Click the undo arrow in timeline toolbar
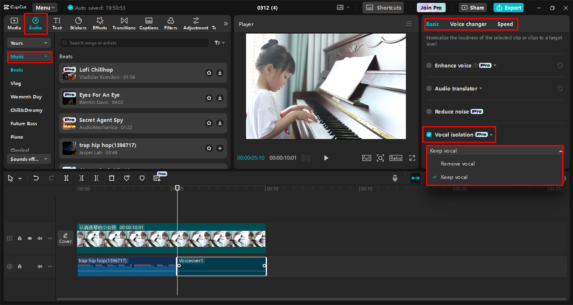Image resolution: width=573 pixels, height=305 pixels. pyautogui.click(x=36, y=178)
